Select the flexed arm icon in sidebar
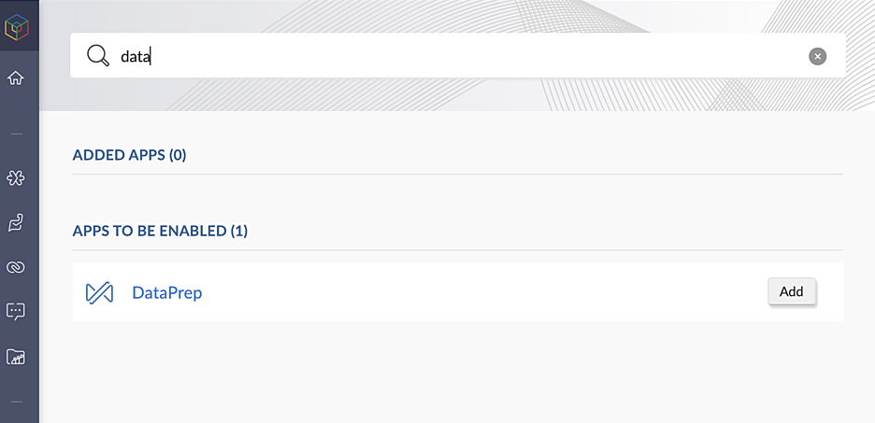This screenshot has width=875, height=423. [x=16, y=223]
